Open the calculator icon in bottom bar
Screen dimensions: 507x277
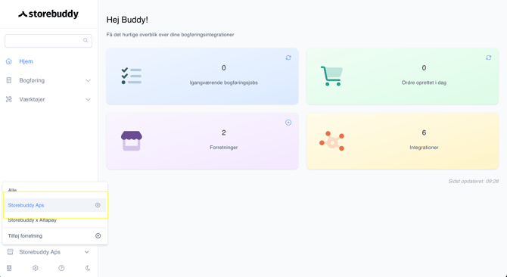pyautogui.click(x=9, y=268)
